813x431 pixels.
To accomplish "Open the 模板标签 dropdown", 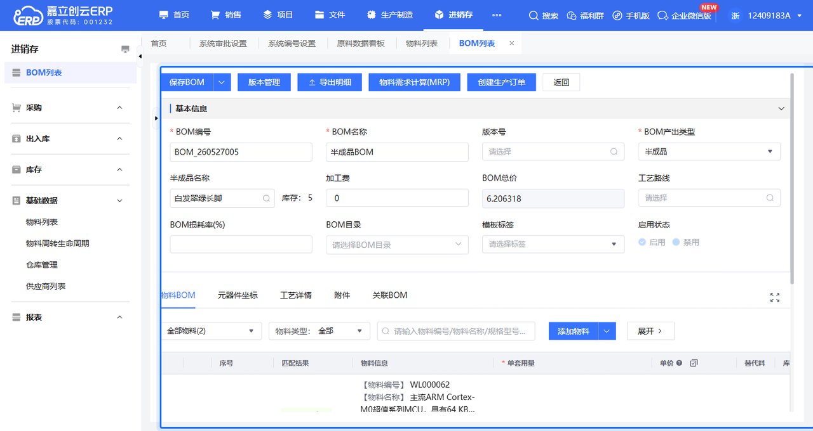I will pos(553,244).
